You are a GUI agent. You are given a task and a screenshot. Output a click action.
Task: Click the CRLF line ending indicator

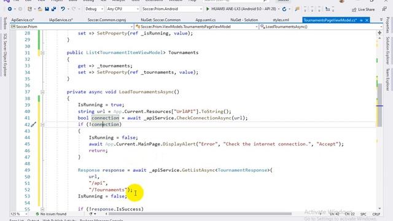[376, 214]
